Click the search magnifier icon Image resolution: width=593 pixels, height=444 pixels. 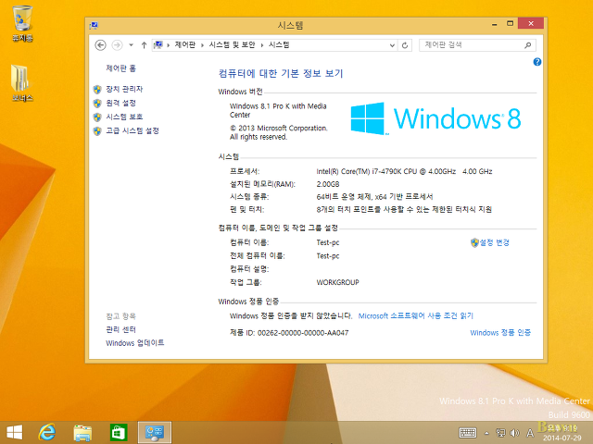528,45
